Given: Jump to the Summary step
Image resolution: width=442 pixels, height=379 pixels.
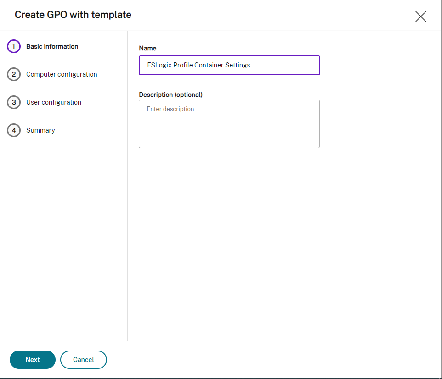Looking at the screenshot, I should 40,130.
